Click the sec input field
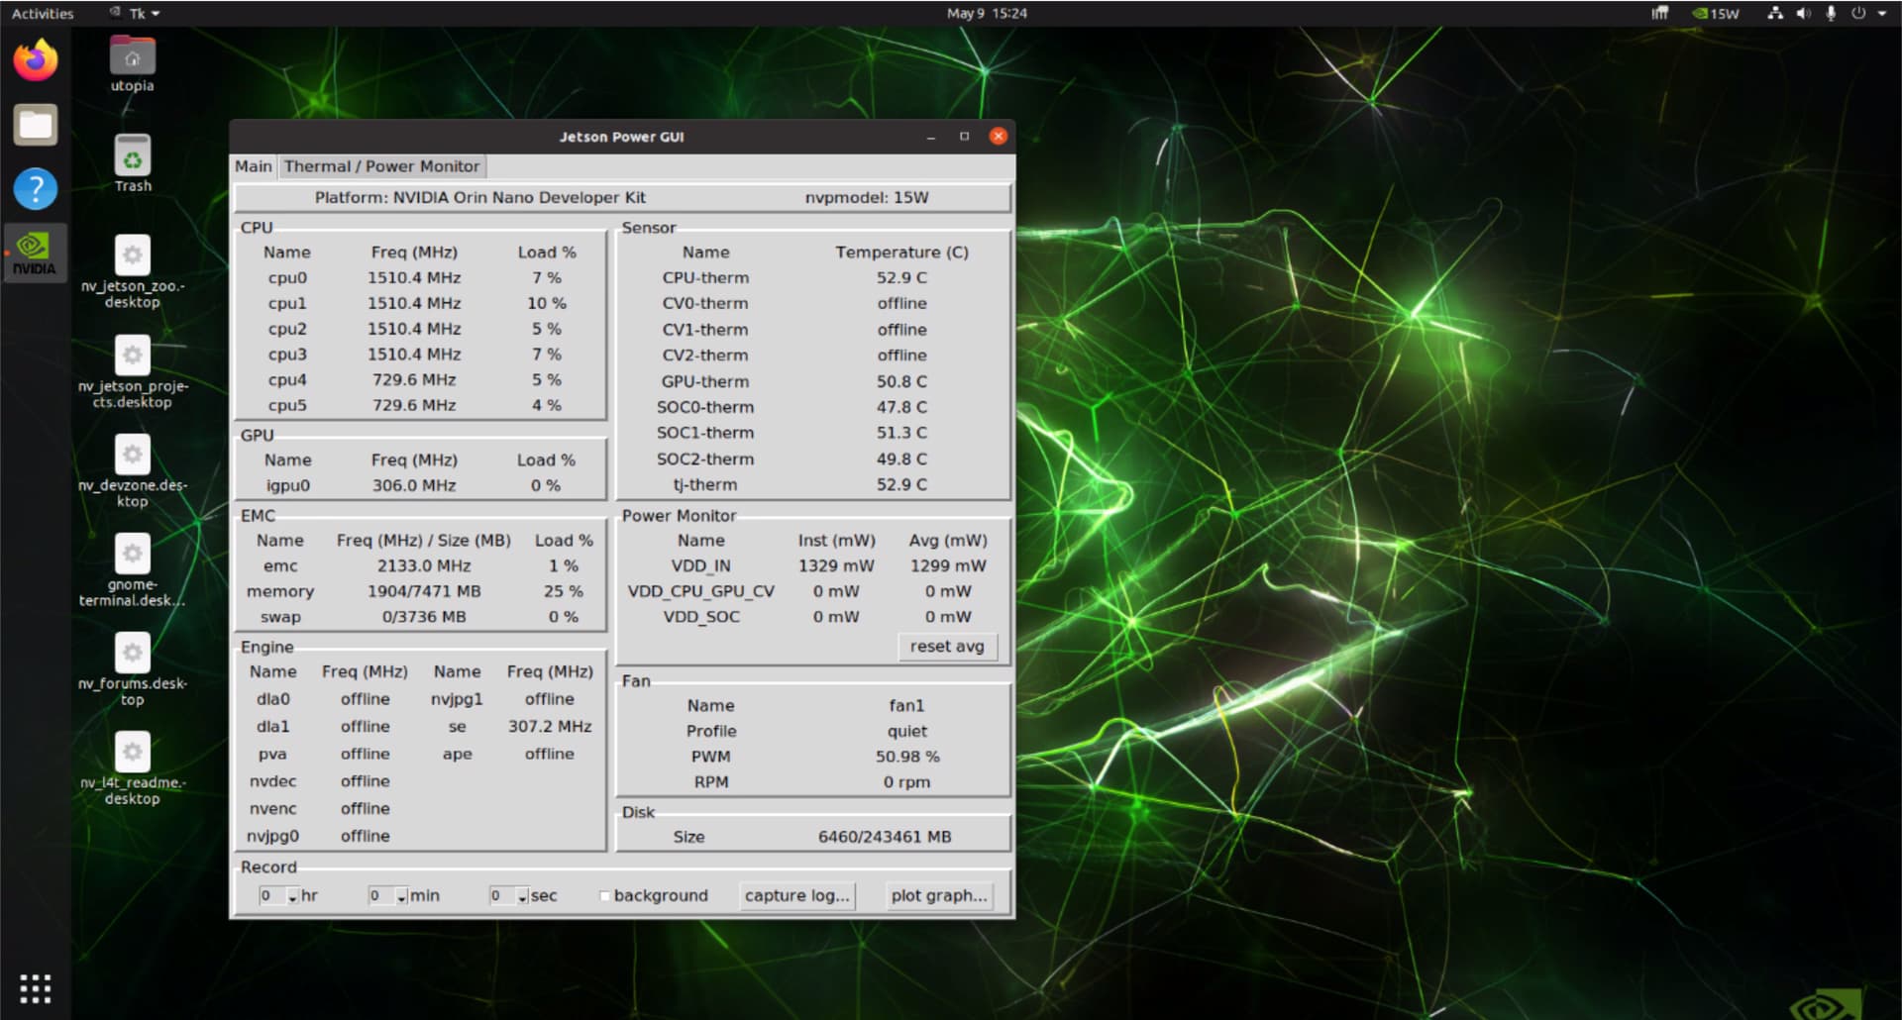This screenshot has height=1020, width=1902. point(500,895)
